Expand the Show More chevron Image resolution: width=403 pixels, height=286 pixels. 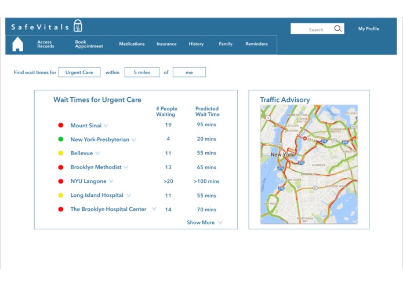pos(220,222)
